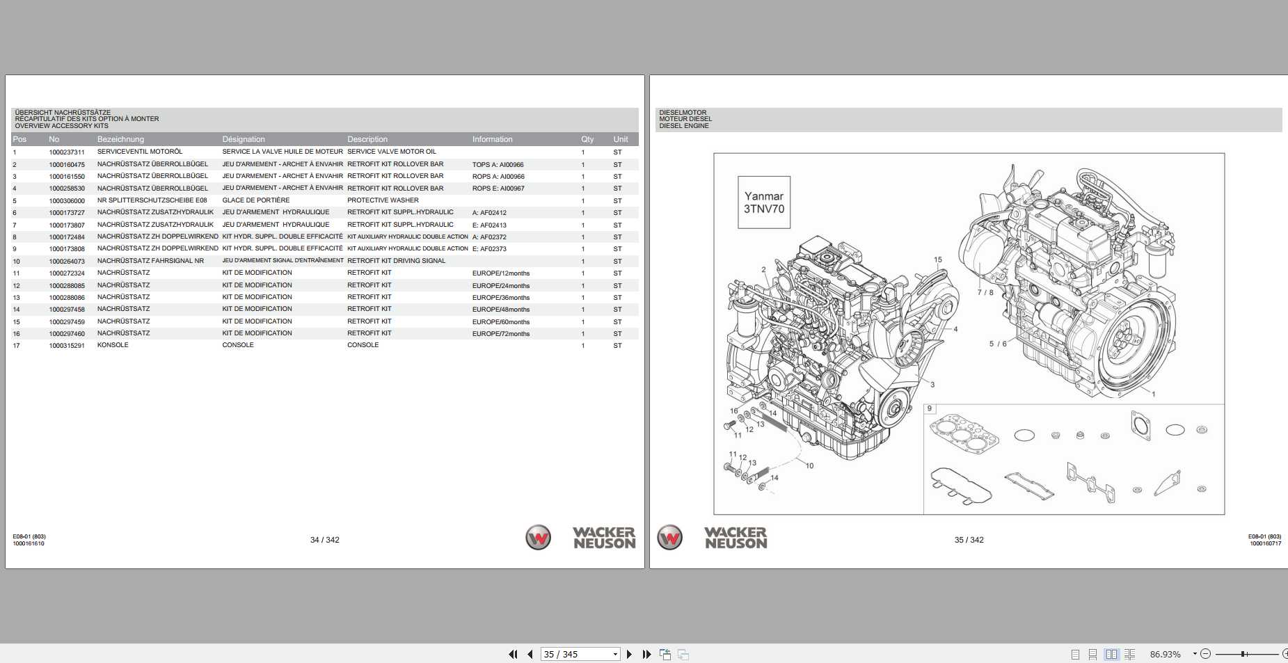This screenshot has width=1288, height=663.
Task: Open the page number dropdown arrow
Action: [615, 654]
